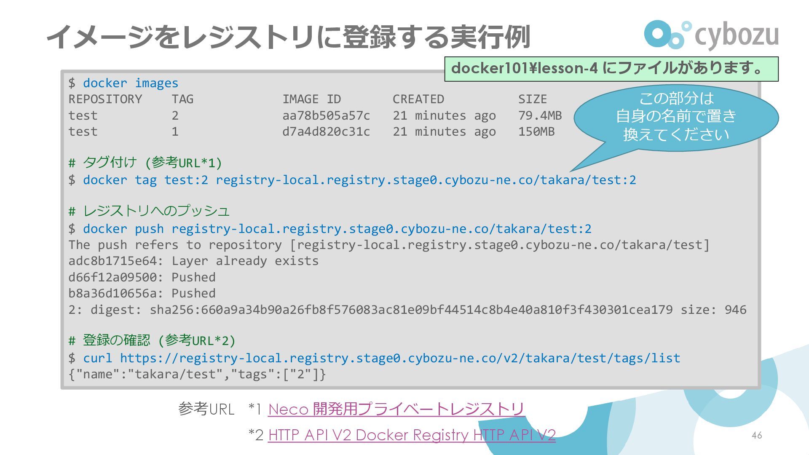Click the comment '# タグ付け (参考URL*1)'
809x455 pixels.
[145, 162]
